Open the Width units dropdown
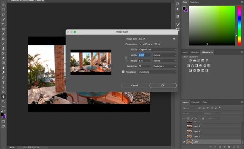Image resolution: width=244 pixels, height=149 pixels. (x=165, y=55)
